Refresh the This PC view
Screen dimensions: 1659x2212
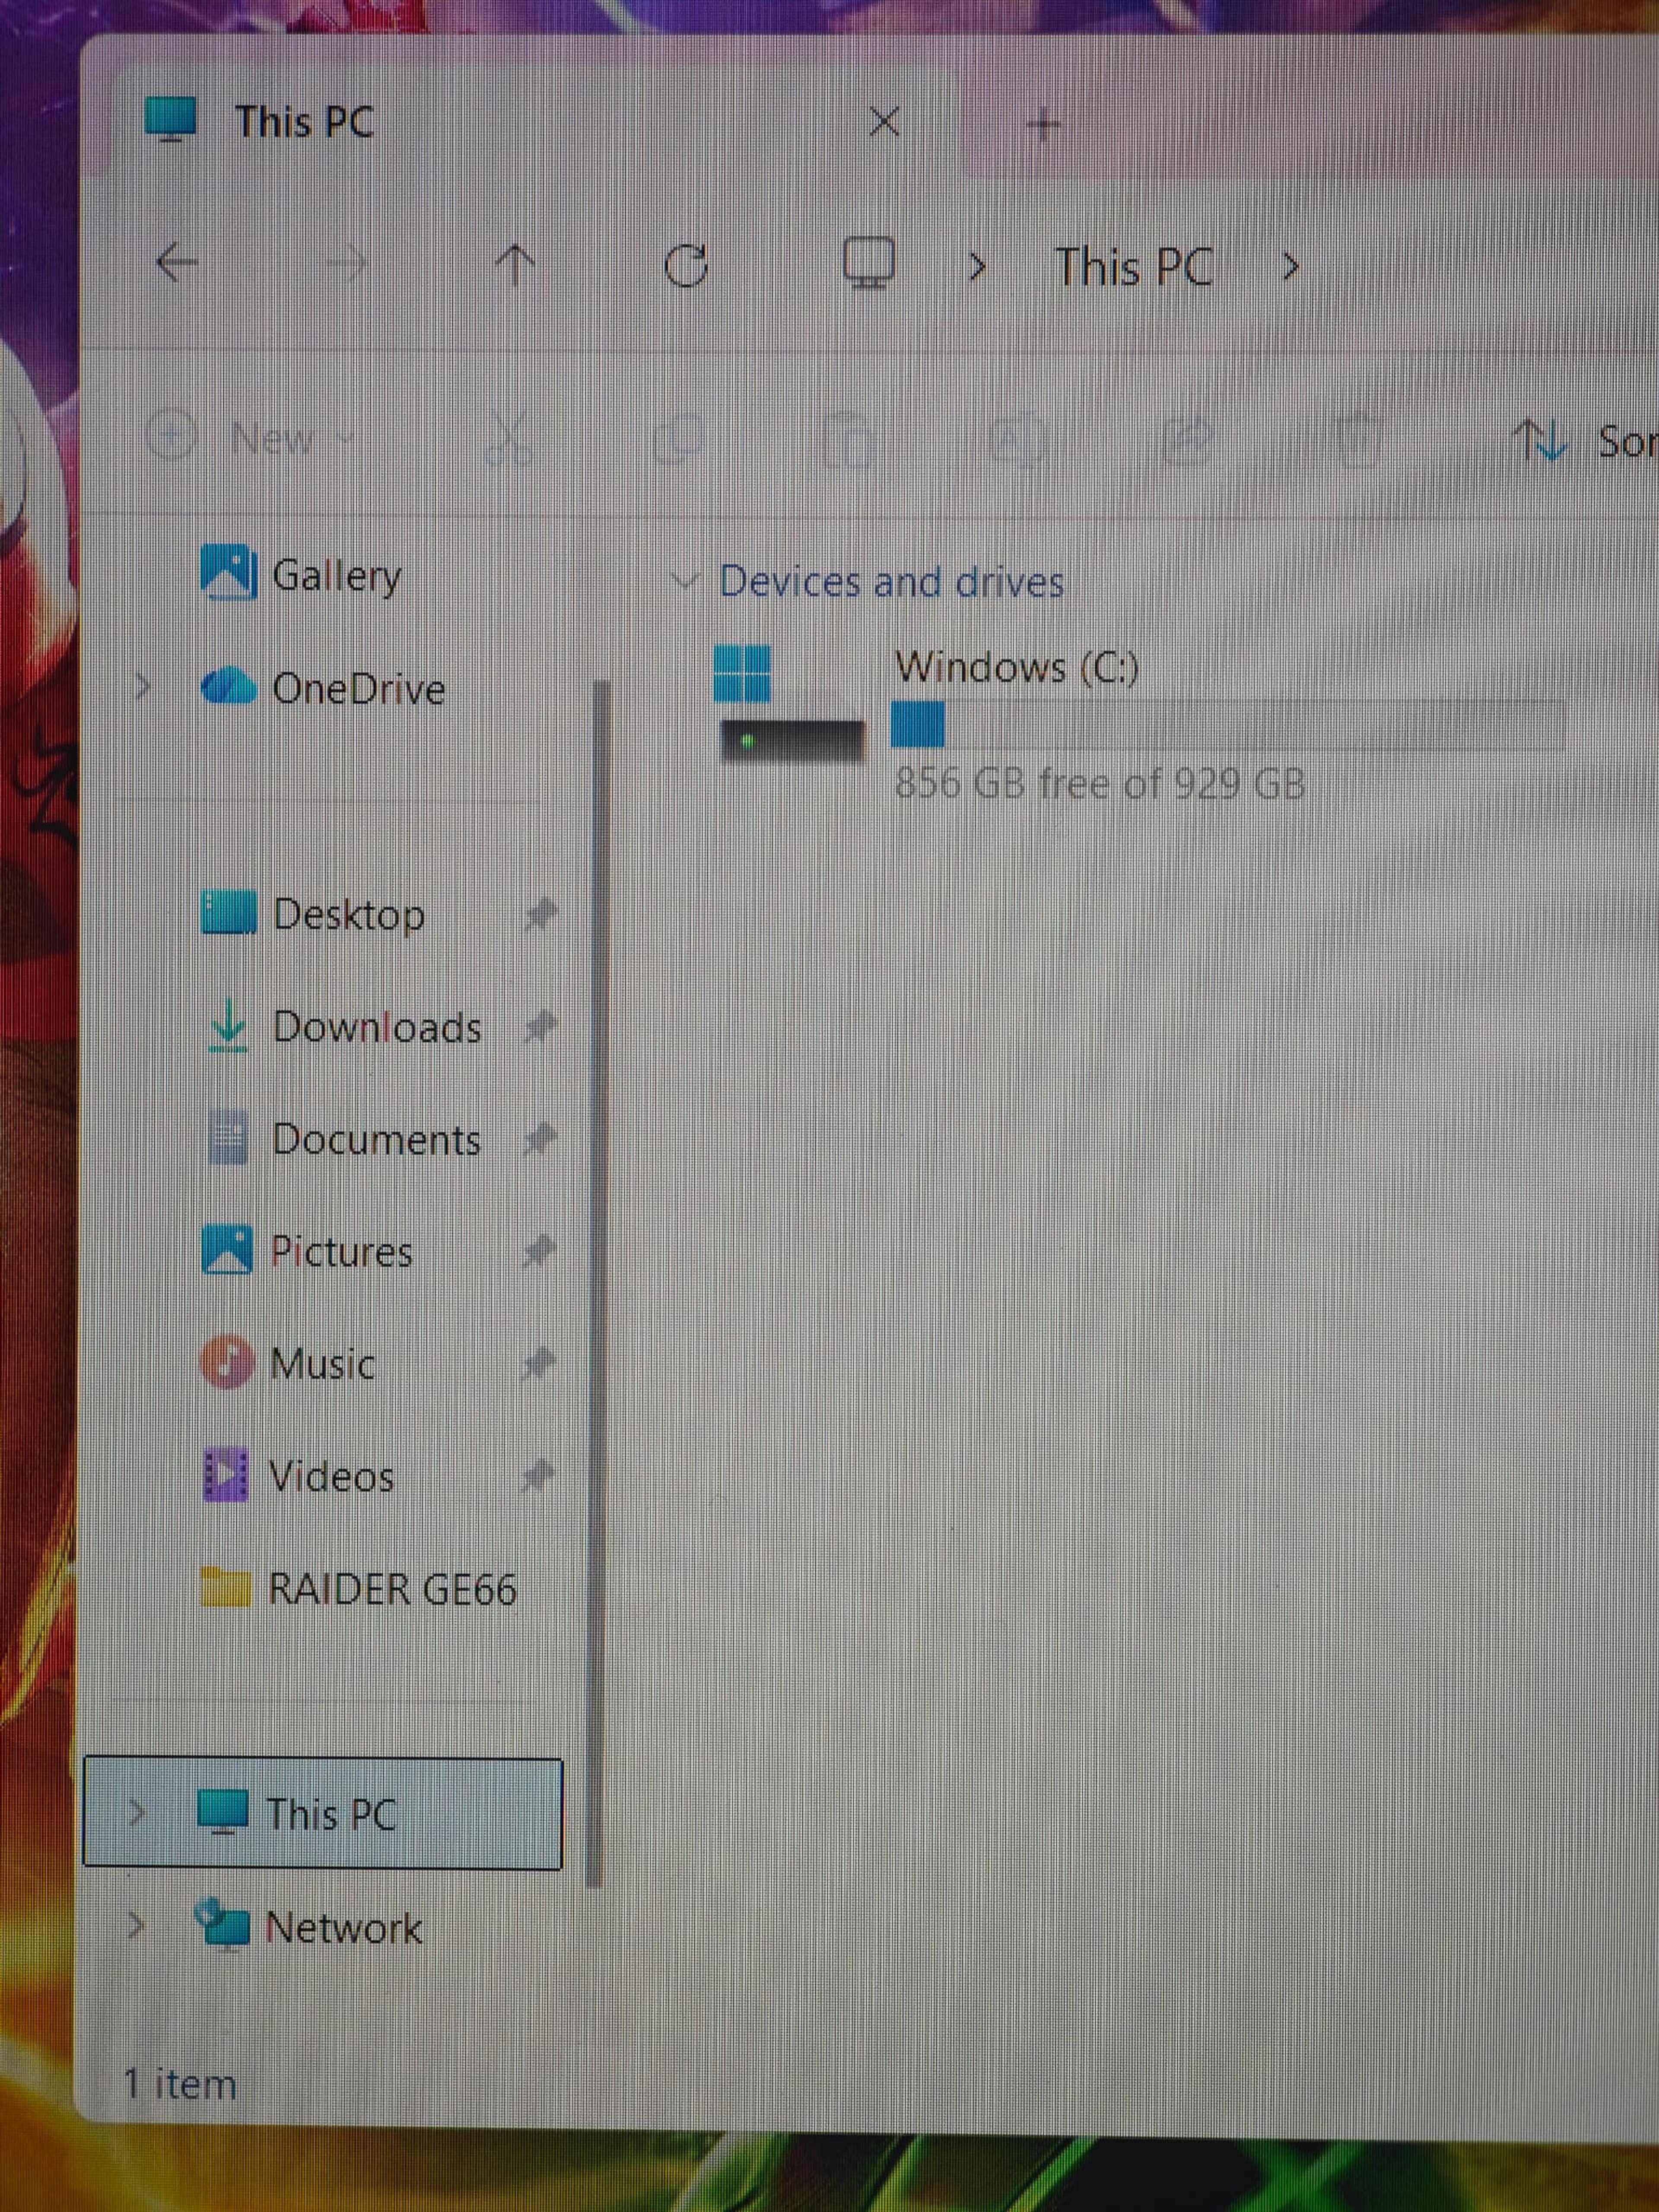click(686, 266)
